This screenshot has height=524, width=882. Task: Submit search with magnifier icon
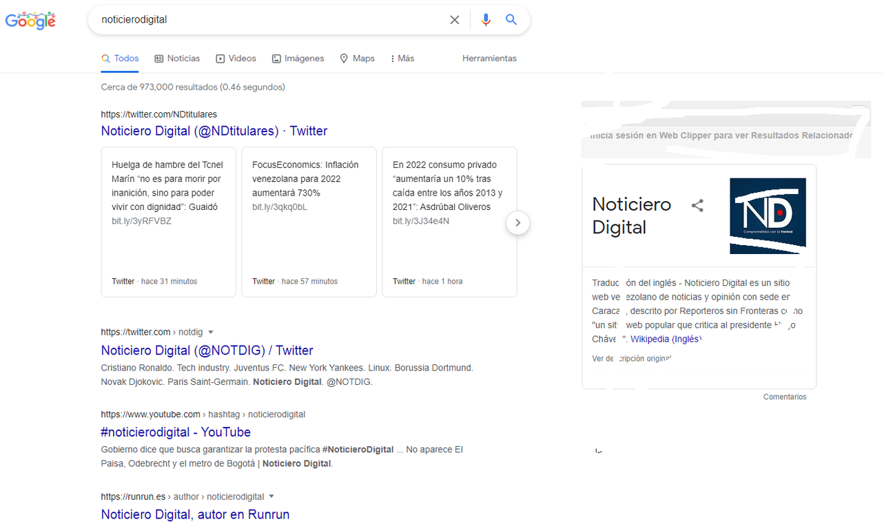pos(511,20)
